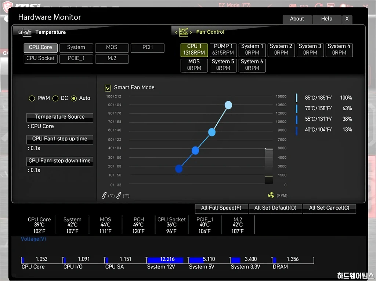Click All Full Speed(F) button
This screenshot has height=281, width=376.
click(221, 208)
